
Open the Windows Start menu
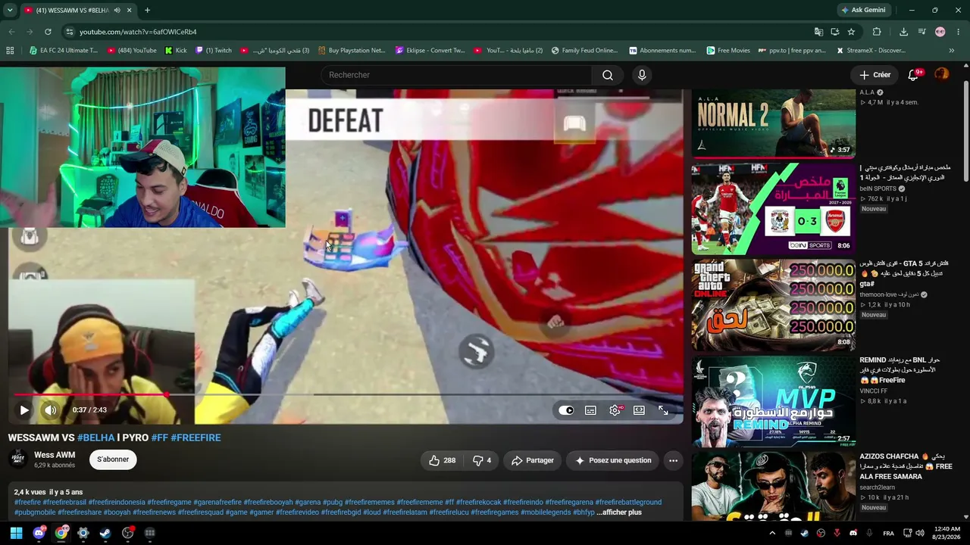[x=16, y=533]
